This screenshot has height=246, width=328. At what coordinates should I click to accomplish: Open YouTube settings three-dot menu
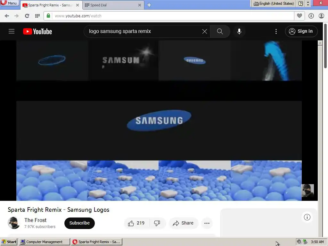point(276,31)
